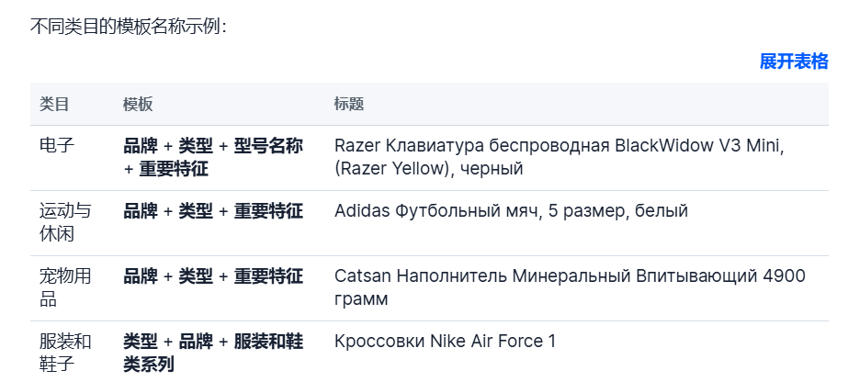Click the Adidas Футбольный мяч title
This screenshot has height=382, width=848.
pos(511,210)
